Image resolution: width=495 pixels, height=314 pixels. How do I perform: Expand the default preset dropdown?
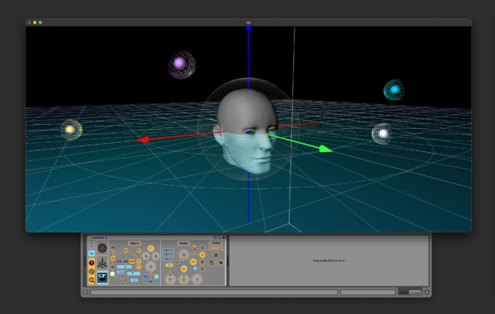pos(216,248)
